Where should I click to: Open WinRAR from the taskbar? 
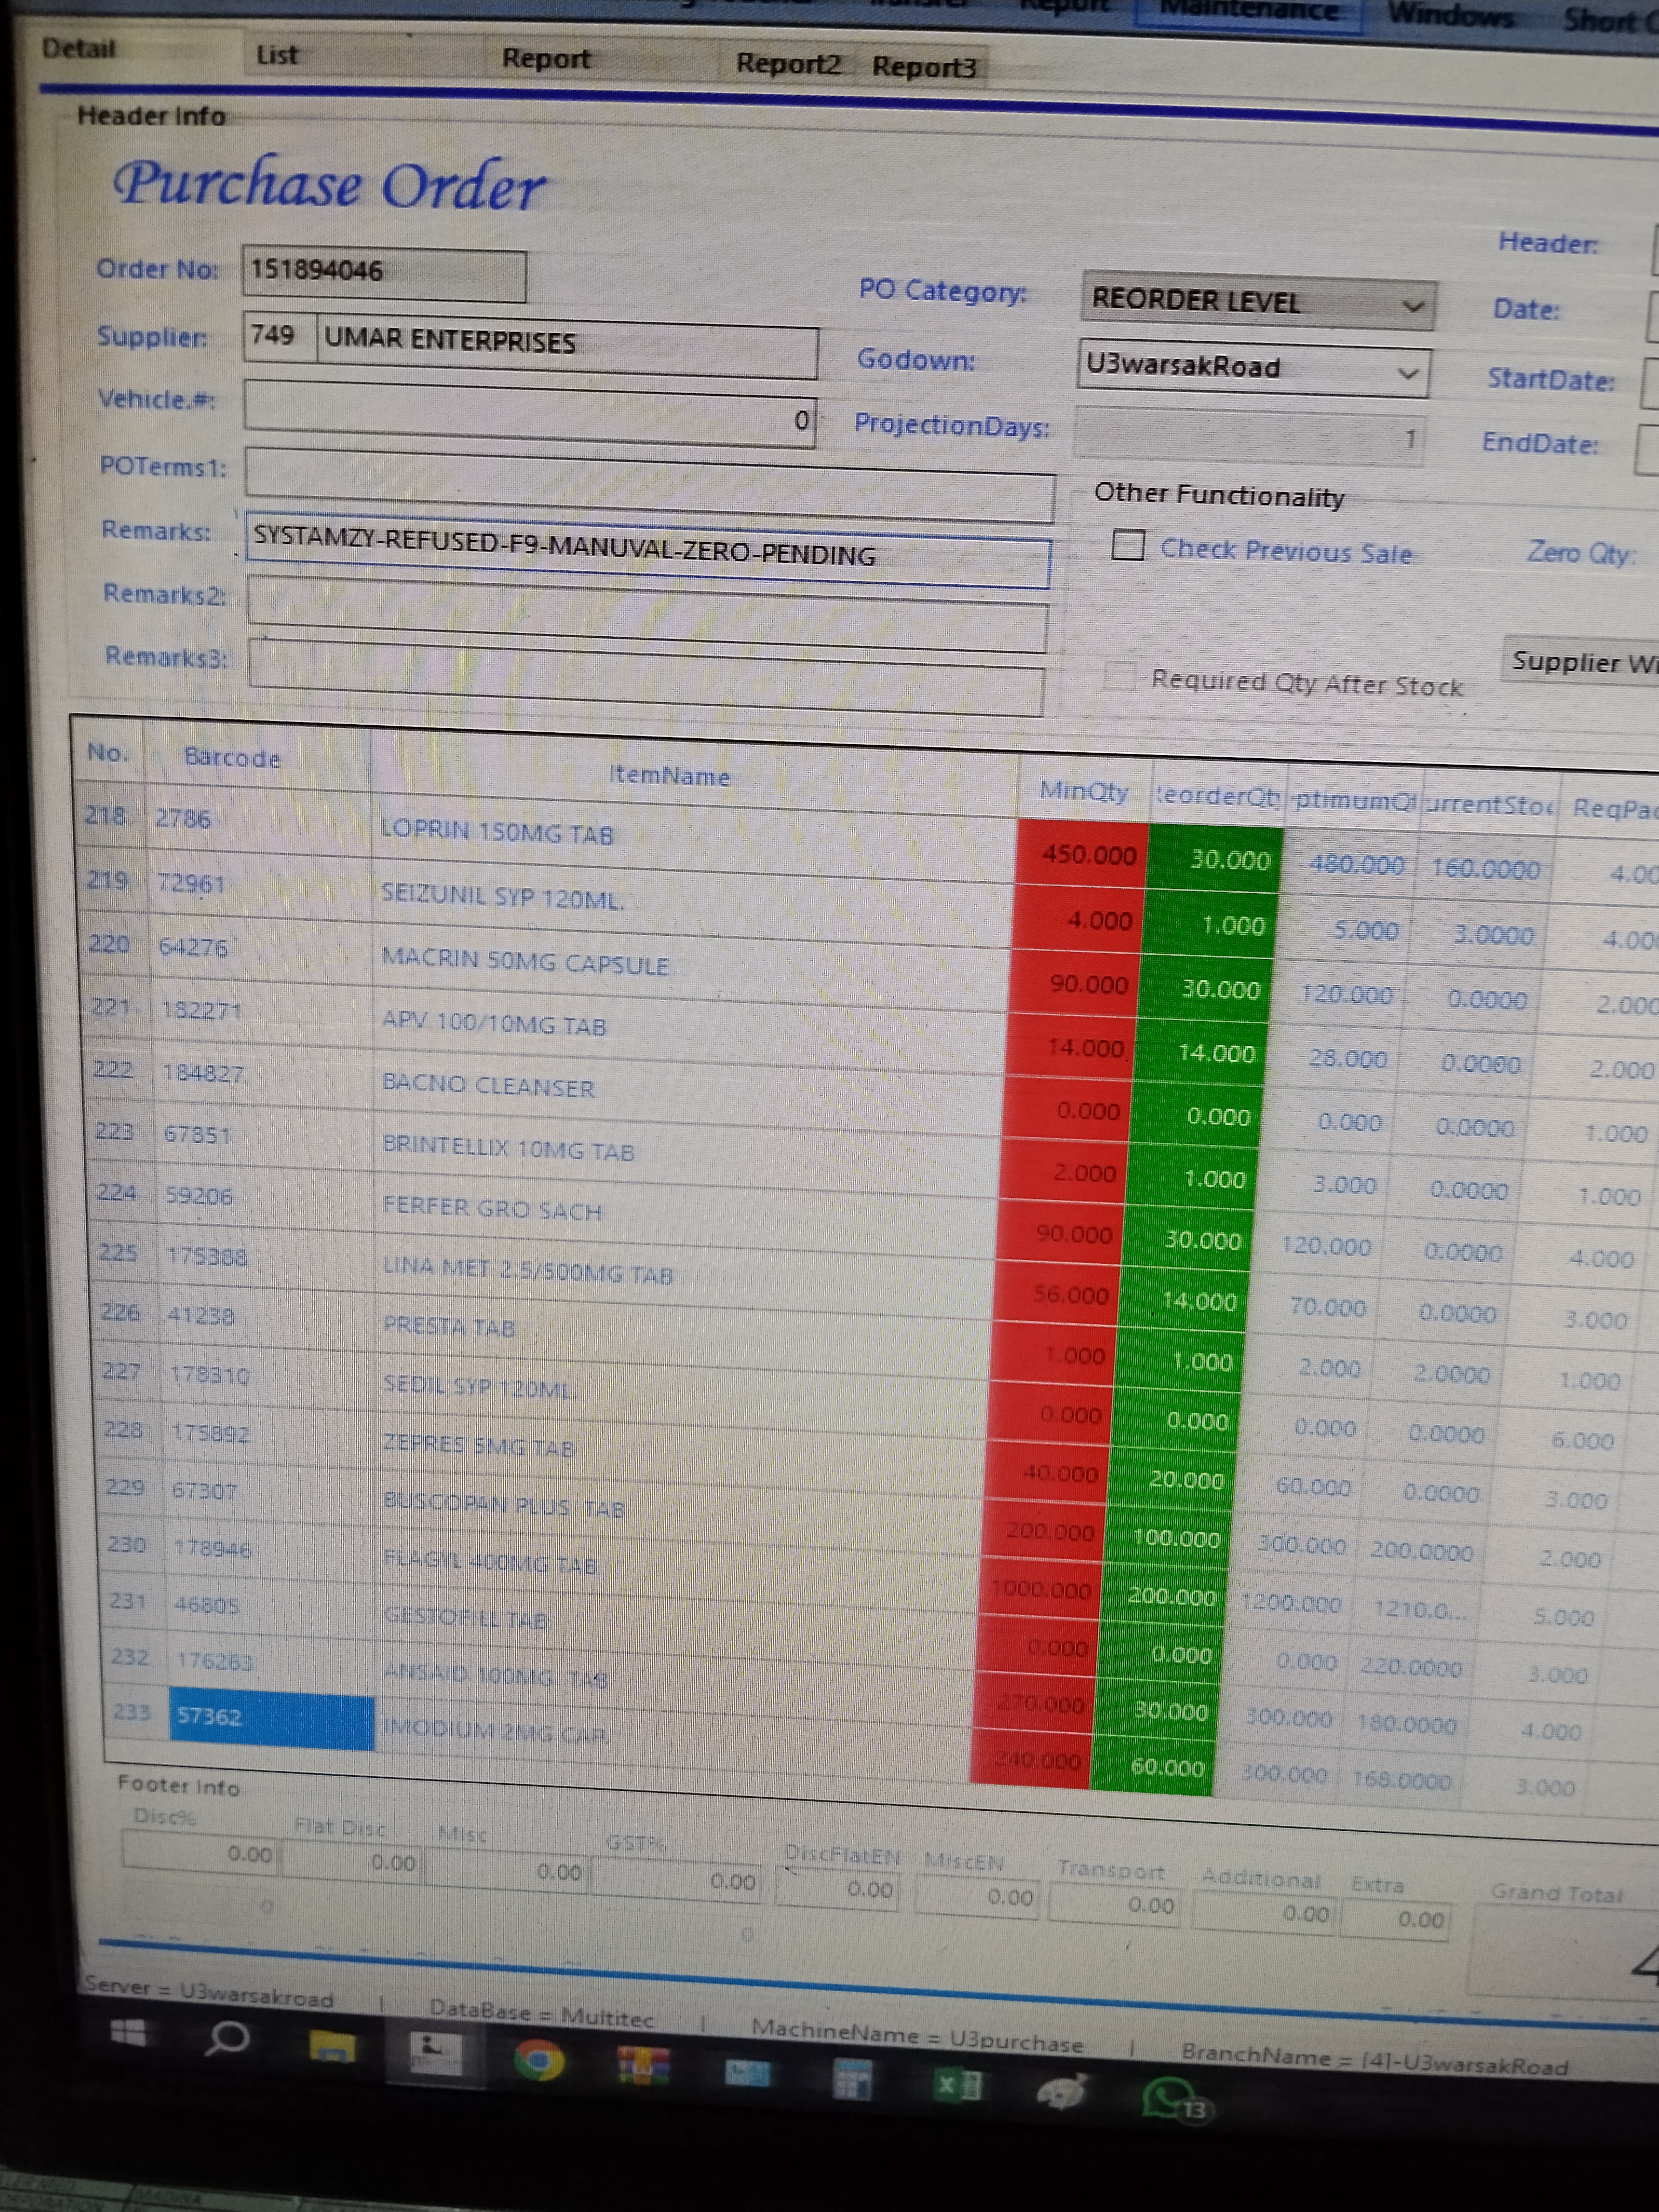(x=643, y=2066)
